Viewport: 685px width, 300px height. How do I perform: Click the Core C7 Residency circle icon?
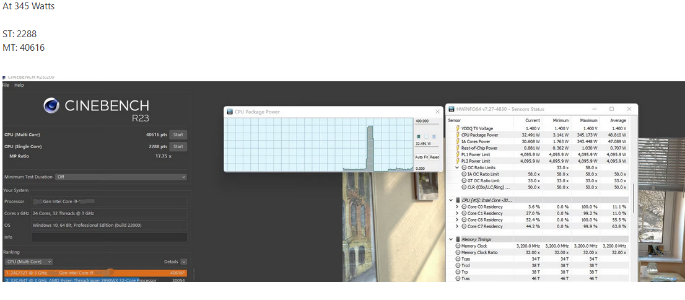[464, 226]
